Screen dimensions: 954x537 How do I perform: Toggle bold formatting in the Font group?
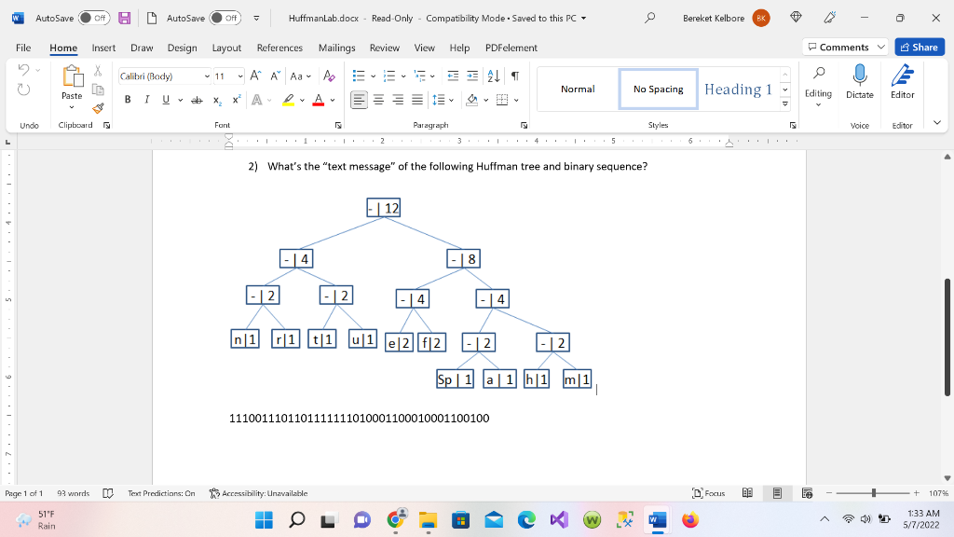128,99
